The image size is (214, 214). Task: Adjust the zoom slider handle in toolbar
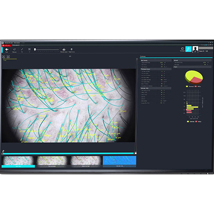35,49
